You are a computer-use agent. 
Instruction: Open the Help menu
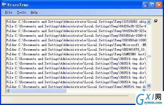[x=34, y=12]
